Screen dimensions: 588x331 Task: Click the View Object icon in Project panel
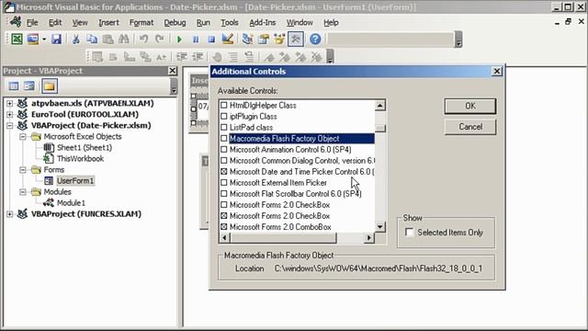pyautogui.click(x=29, y=86)
